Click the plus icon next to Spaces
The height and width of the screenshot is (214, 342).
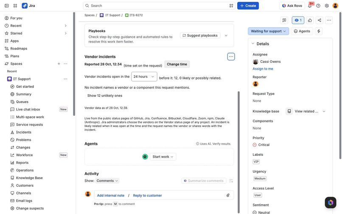tap(59, 64)
